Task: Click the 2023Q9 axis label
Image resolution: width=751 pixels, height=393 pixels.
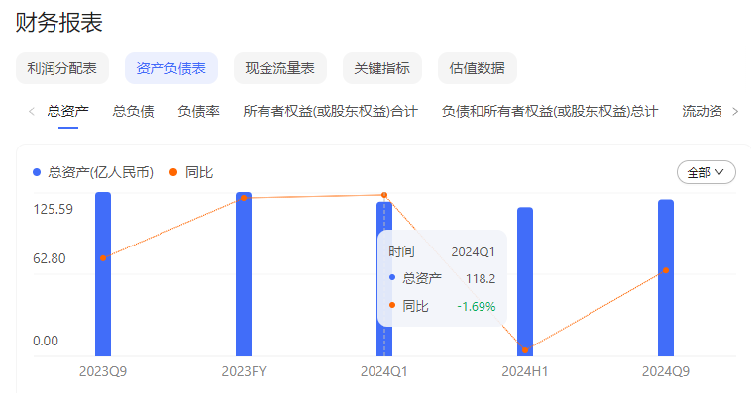Action: [x=103, y=371]
